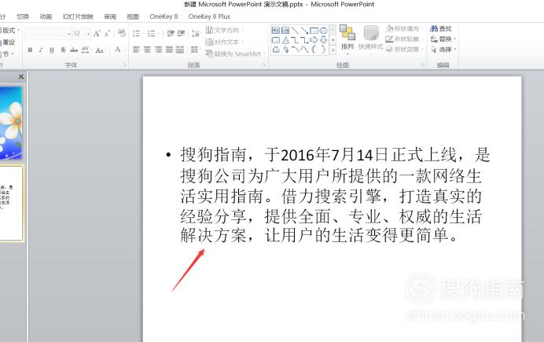Open the 动画 Animations tab
The image size is (544, 342).
click(x=46, y=17)
